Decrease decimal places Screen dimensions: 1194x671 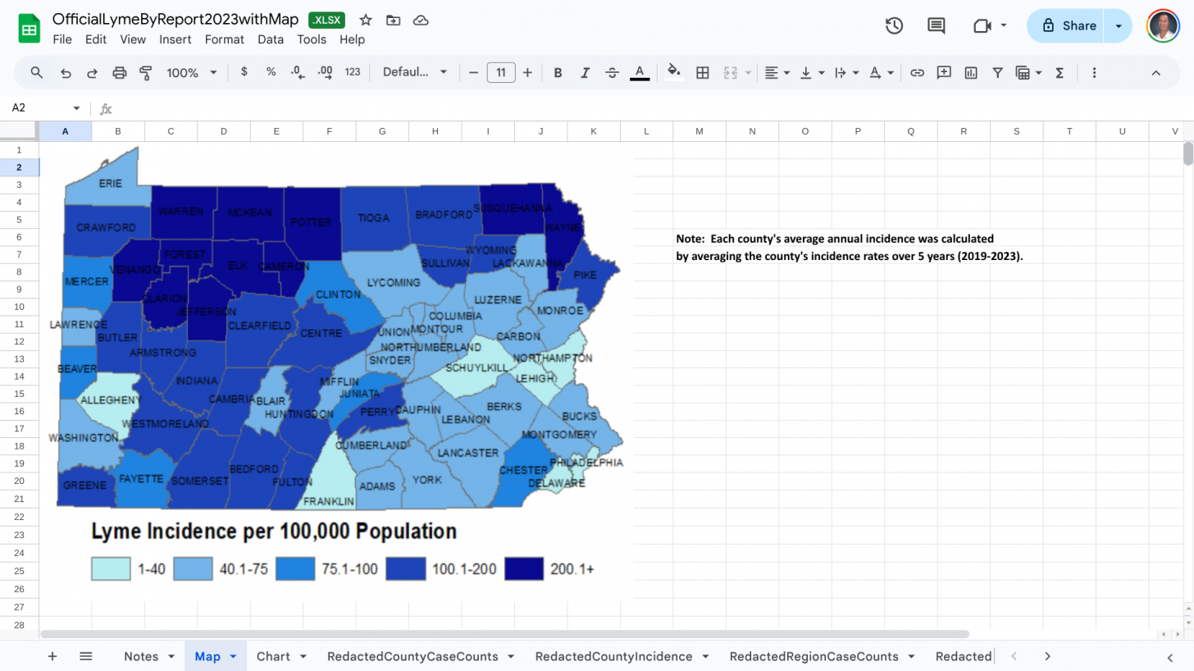[298, 72]
